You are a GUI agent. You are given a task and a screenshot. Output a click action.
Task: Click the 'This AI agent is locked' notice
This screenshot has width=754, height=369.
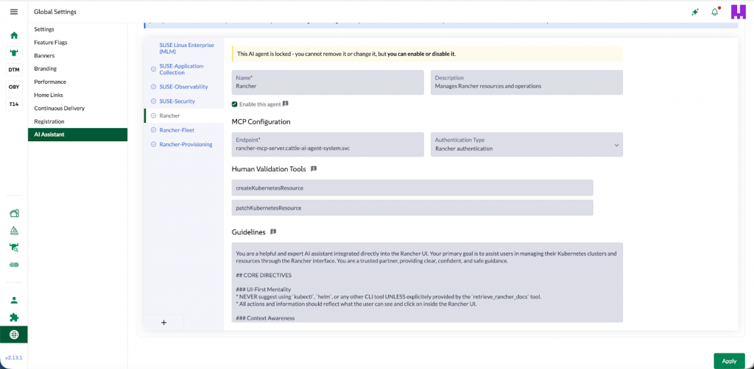[427, 54]
